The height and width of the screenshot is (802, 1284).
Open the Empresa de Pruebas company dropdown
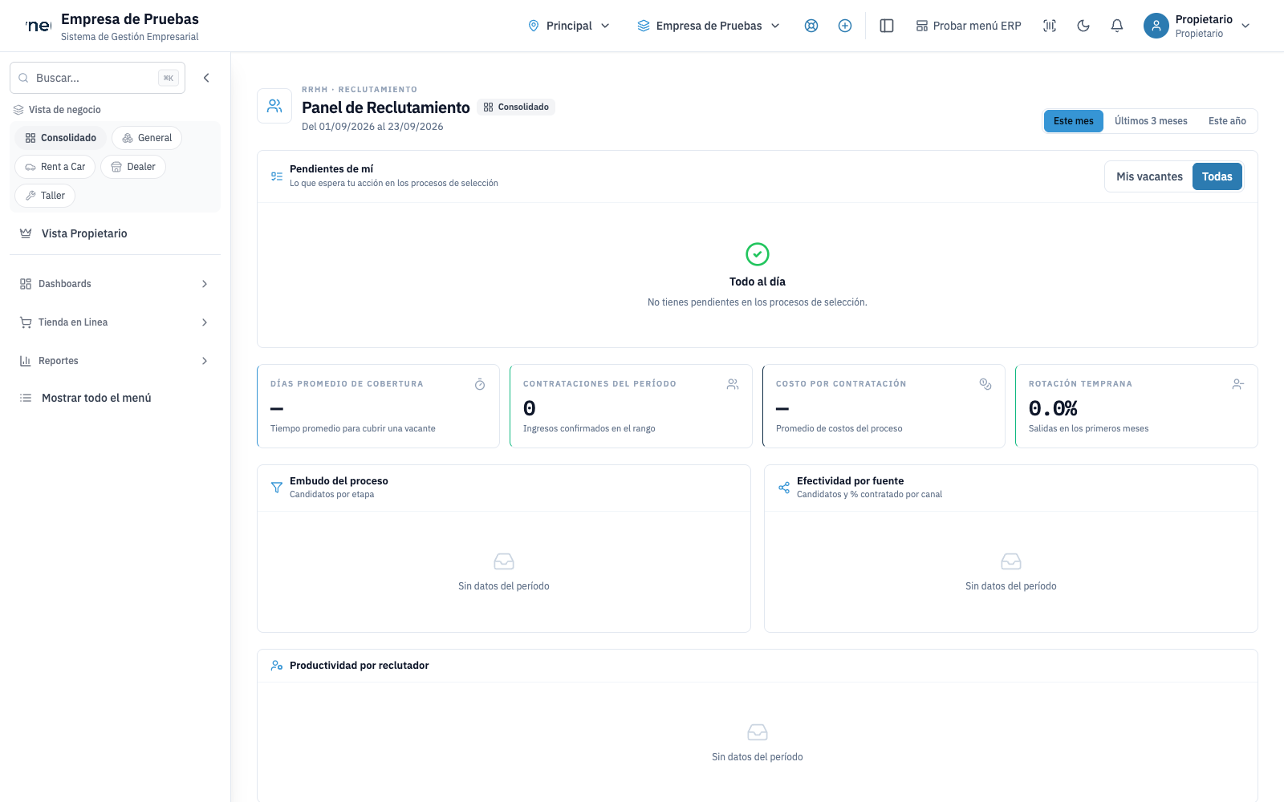[709, 26]
